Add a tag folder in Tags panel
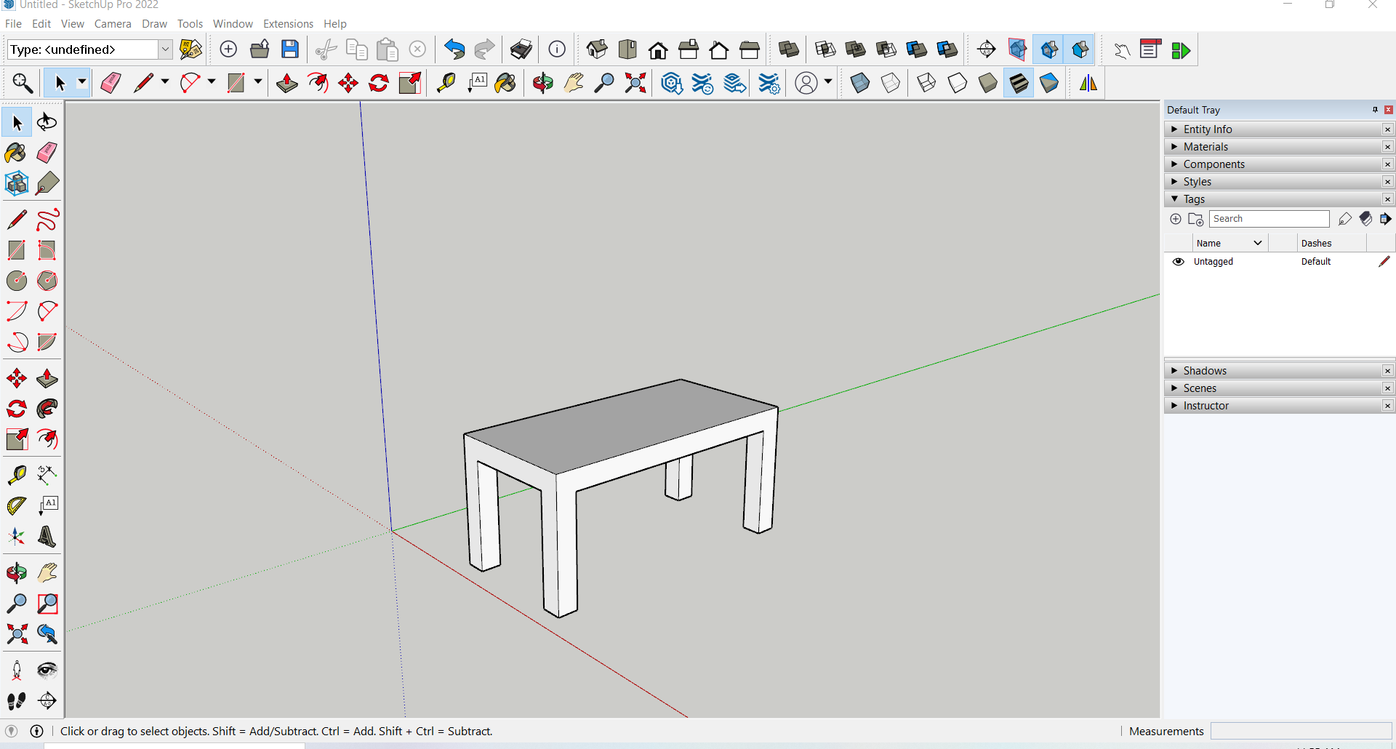 pos(1195,219)
